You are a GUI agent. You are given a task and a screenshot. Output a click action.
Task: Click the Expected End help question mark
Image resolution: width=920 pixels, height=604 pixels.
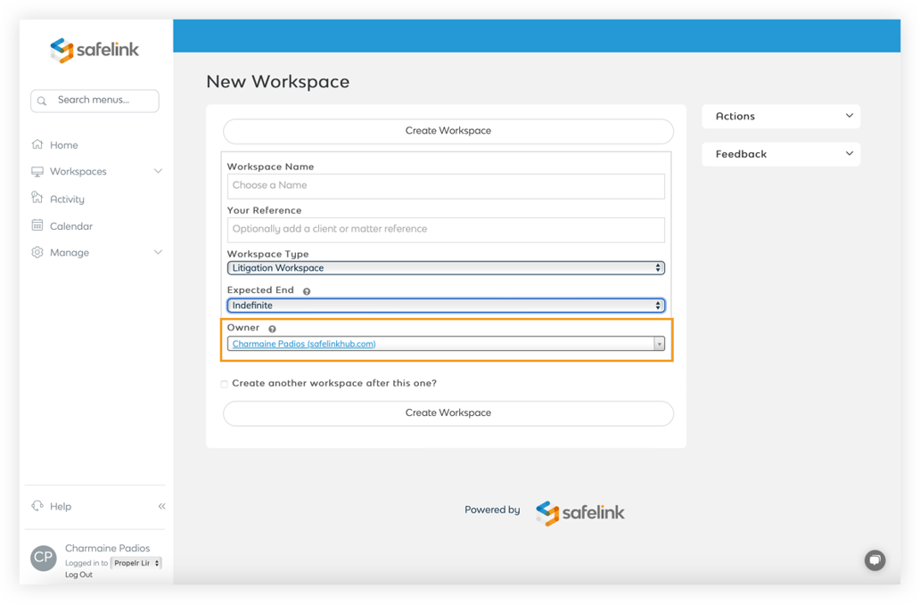tap(306, 290)
